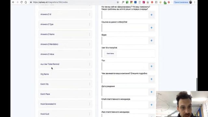Select the Answers 2 Type item
The height and width of the screenshot is (117, 208).
click(x=65, y=24)
